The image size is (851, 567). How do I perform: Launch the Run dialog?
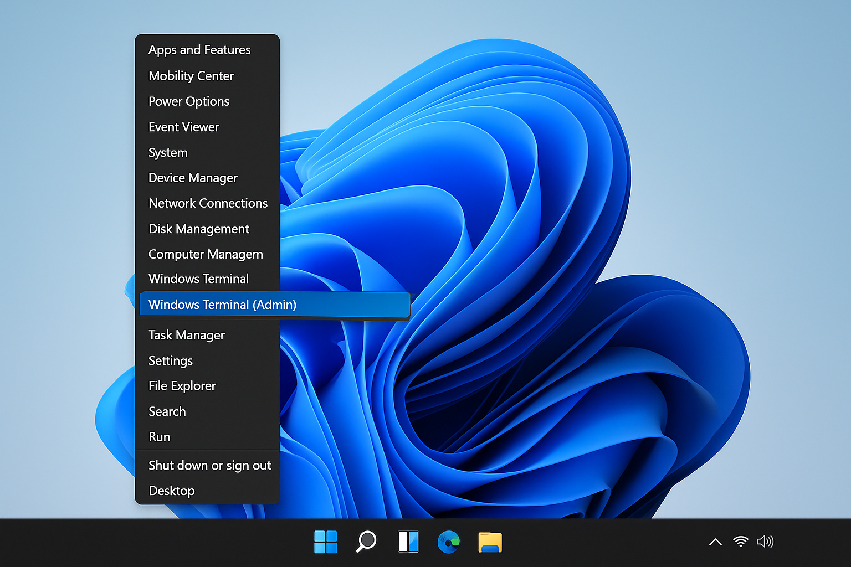(x=159, y=437)
